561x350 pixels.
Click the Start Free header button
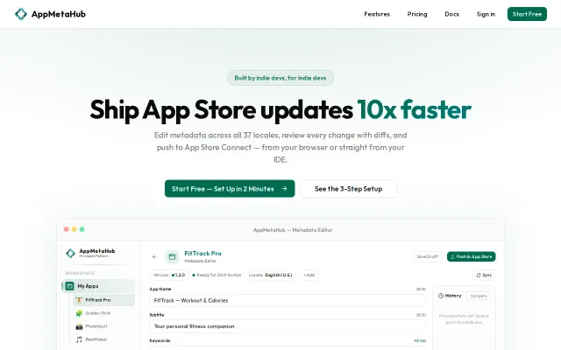pyautogui.click(x=527, y=14)
